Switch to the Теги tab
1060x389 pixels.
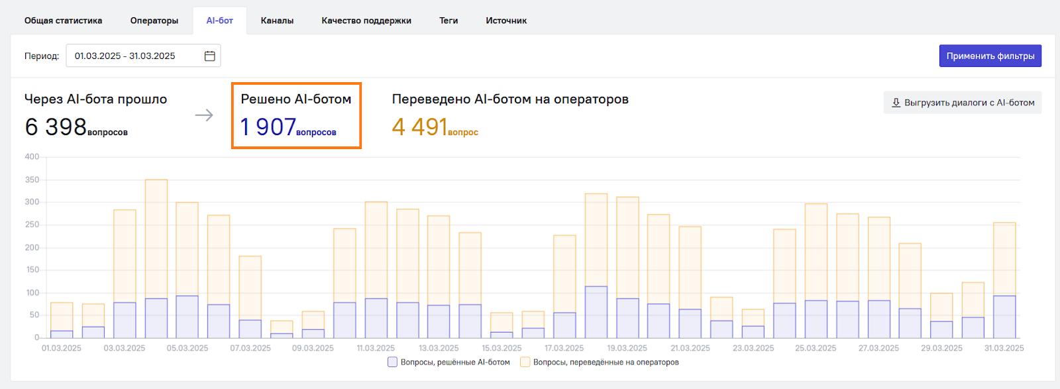pos(449,21)
